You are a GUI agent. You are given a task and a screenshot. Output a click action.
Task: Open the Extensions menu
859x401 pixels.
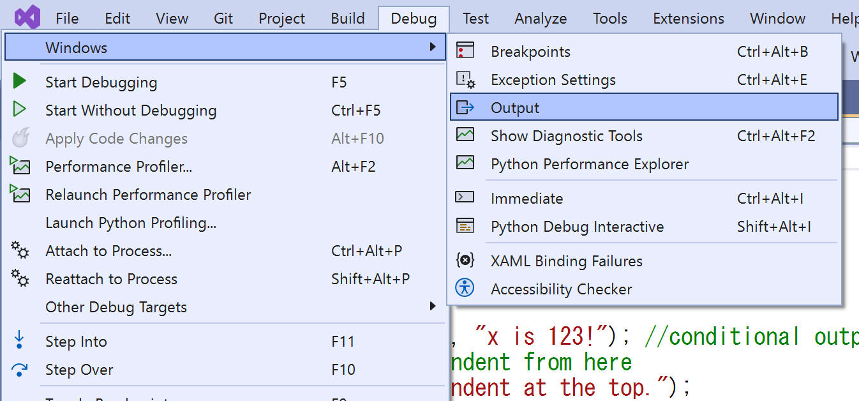(689, 19)
